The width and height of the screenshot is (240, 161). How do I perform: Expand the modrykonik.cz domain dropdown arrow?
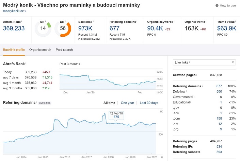click(25, 11)
